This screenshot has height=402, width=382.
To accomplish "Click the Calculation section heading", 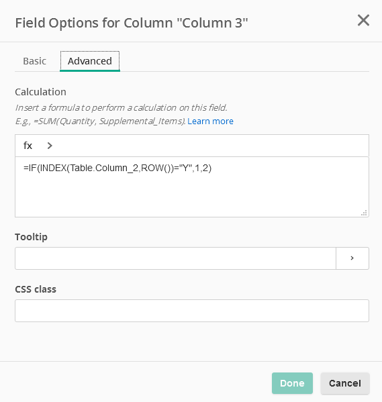I will pyautogui.click(x=40, y=92).
